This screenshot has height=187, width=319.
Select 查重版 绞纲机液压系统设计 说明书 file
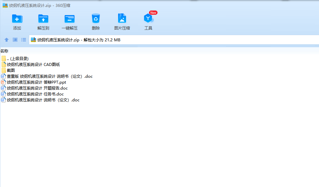(x=50, y=76)
